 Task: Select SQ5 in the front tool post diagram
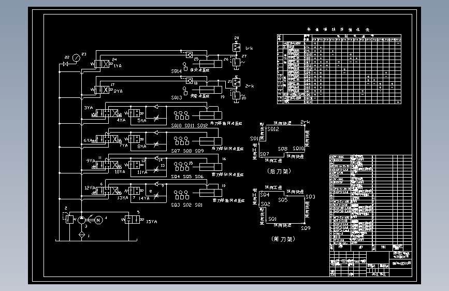[283, 200]
